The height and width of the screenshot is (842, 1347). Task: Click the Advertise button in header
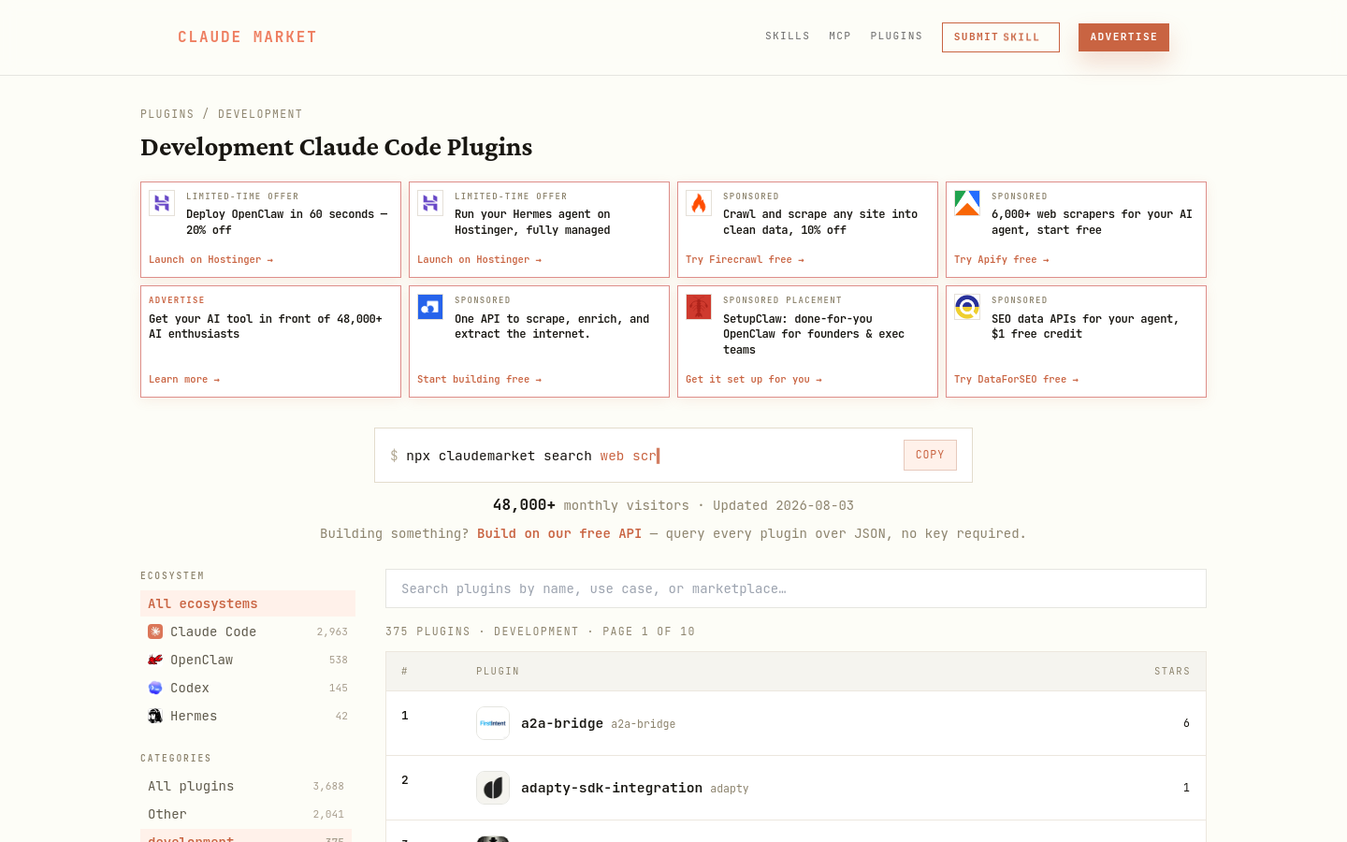[1123, 37]
